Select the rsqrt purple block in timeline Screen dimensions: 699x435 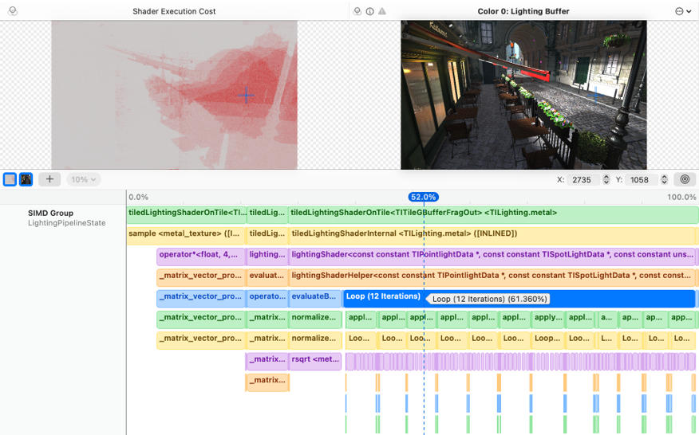(315, 360)
